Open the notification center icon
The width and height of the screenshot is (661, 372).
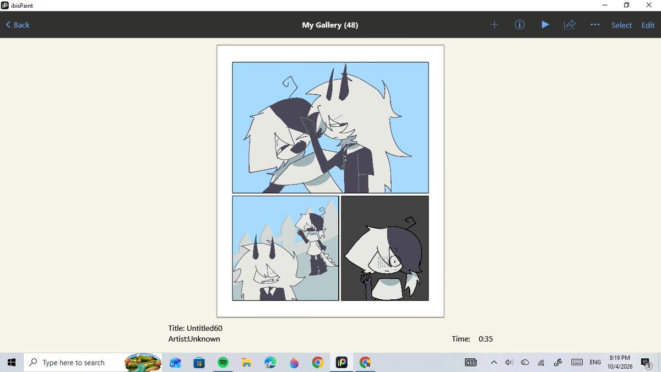647,363
